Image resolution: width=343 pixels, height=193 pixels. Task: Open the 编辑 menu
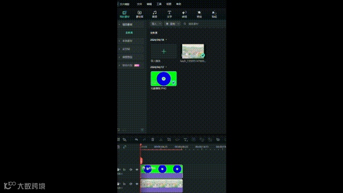[149, 4]
